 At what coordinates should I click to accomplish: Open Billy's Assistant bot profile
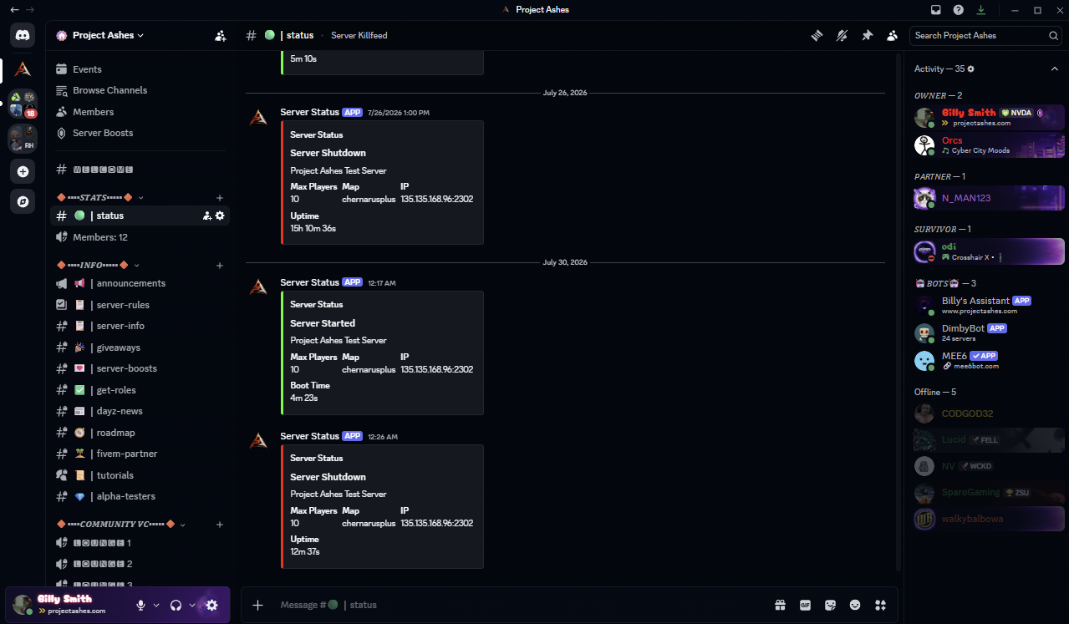989,305
